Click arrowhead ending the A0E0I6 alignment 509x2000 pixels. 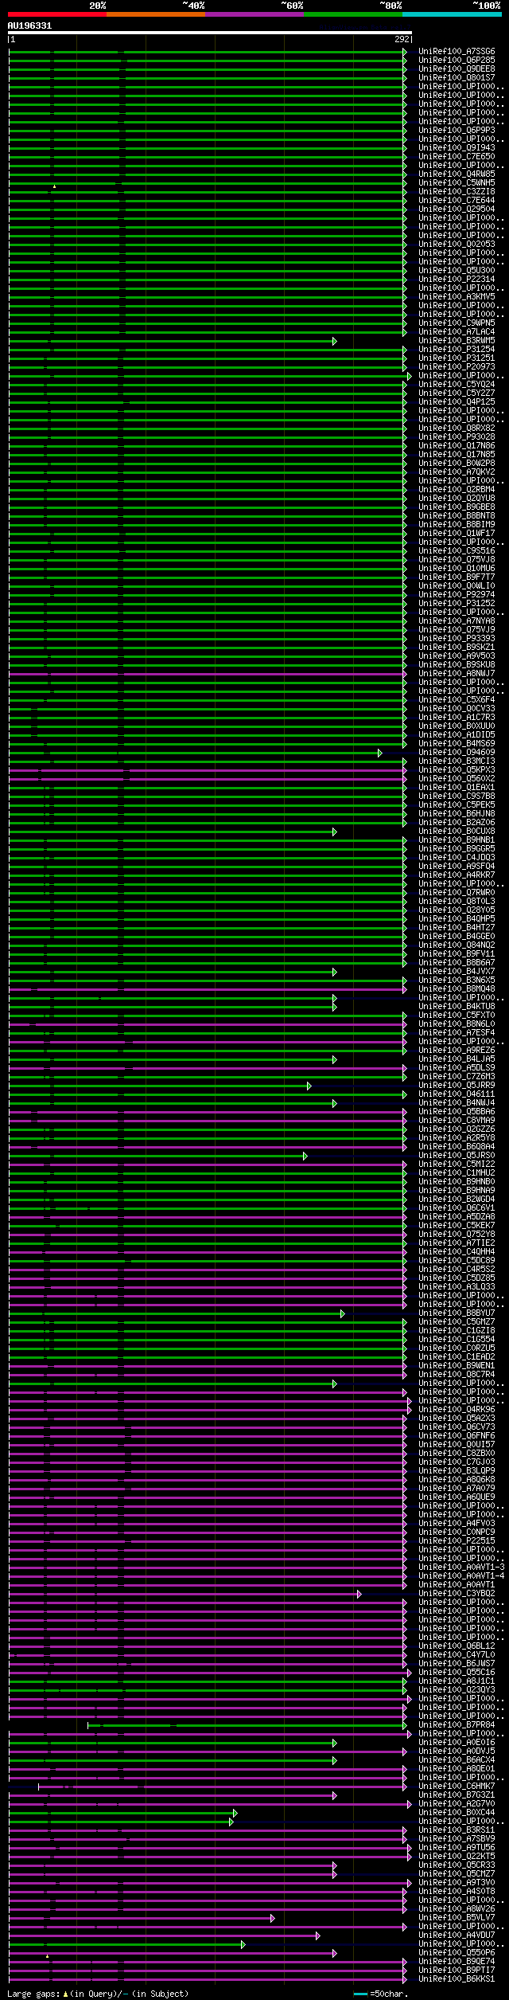pos(335,1743)
